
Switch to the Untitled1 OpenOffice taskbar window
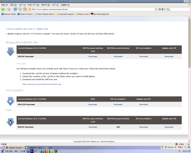pos(35,148)
